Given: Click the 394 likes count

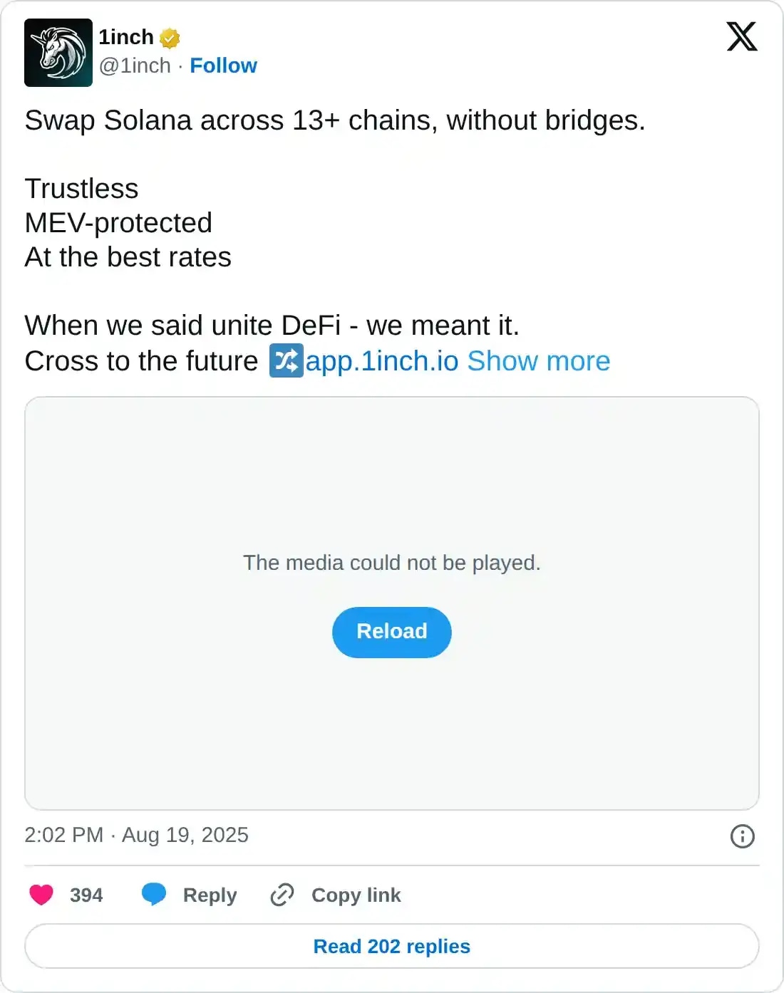Looking at the screenshot, I should click(86, 895).
